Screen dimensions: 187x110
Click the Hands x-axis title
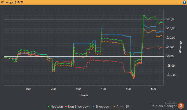coord(84,95)
